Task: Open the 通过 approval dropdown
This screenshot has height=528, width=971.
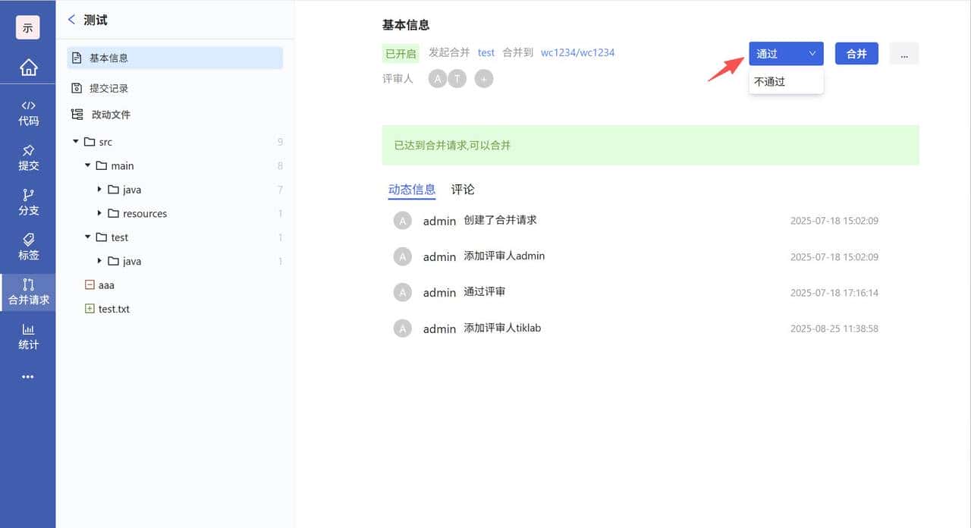Action: tap(785, 53)
